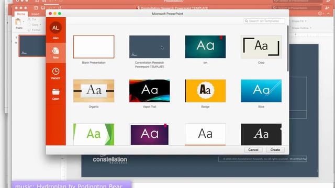
Task: Click the copyright footer text box on slide
Action: point(263,159)
